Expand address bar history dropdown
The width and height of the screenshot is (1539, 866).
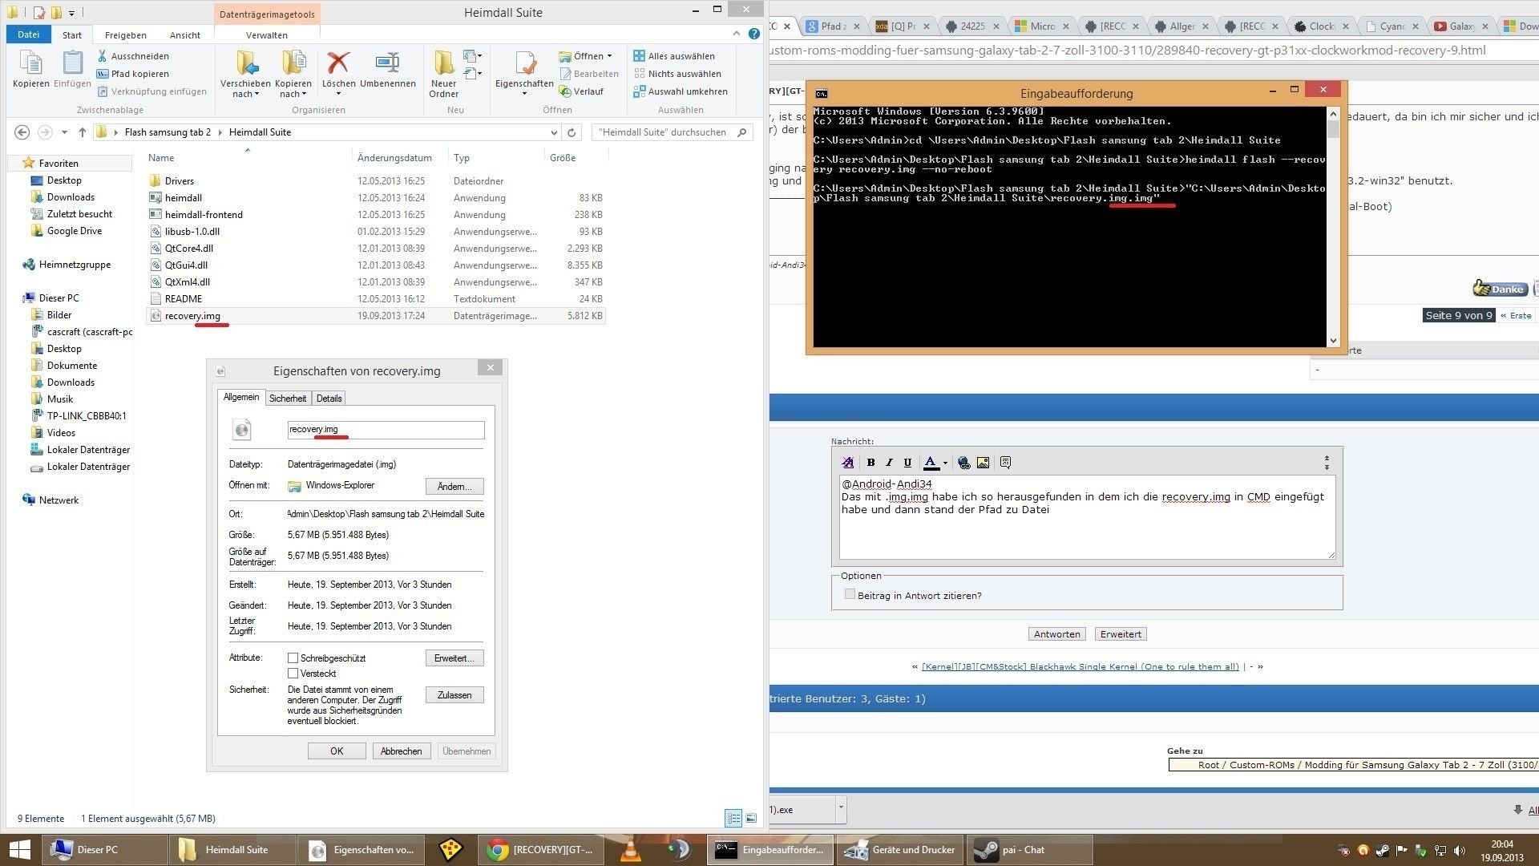tap(553, 132)
